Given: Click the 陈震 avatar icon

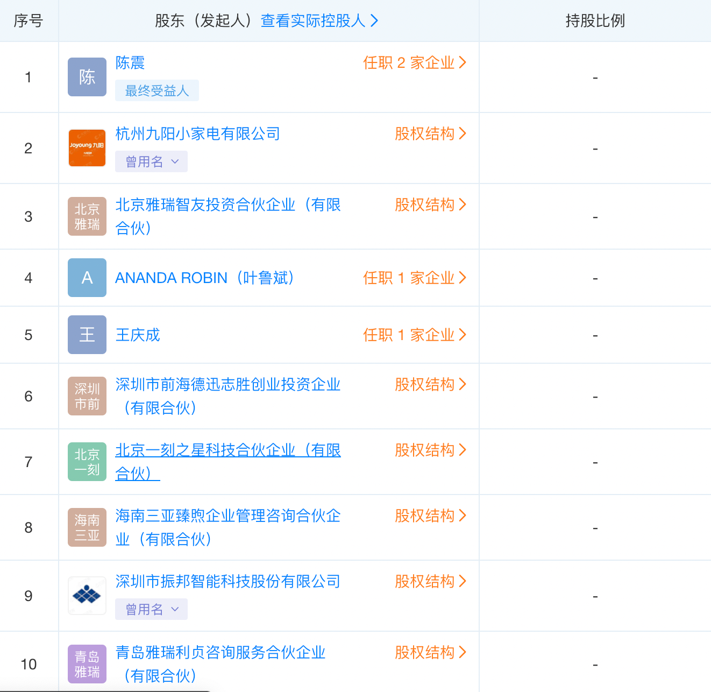Looking at the screenshot, I should pyautogui.click(x=87, y=77).
